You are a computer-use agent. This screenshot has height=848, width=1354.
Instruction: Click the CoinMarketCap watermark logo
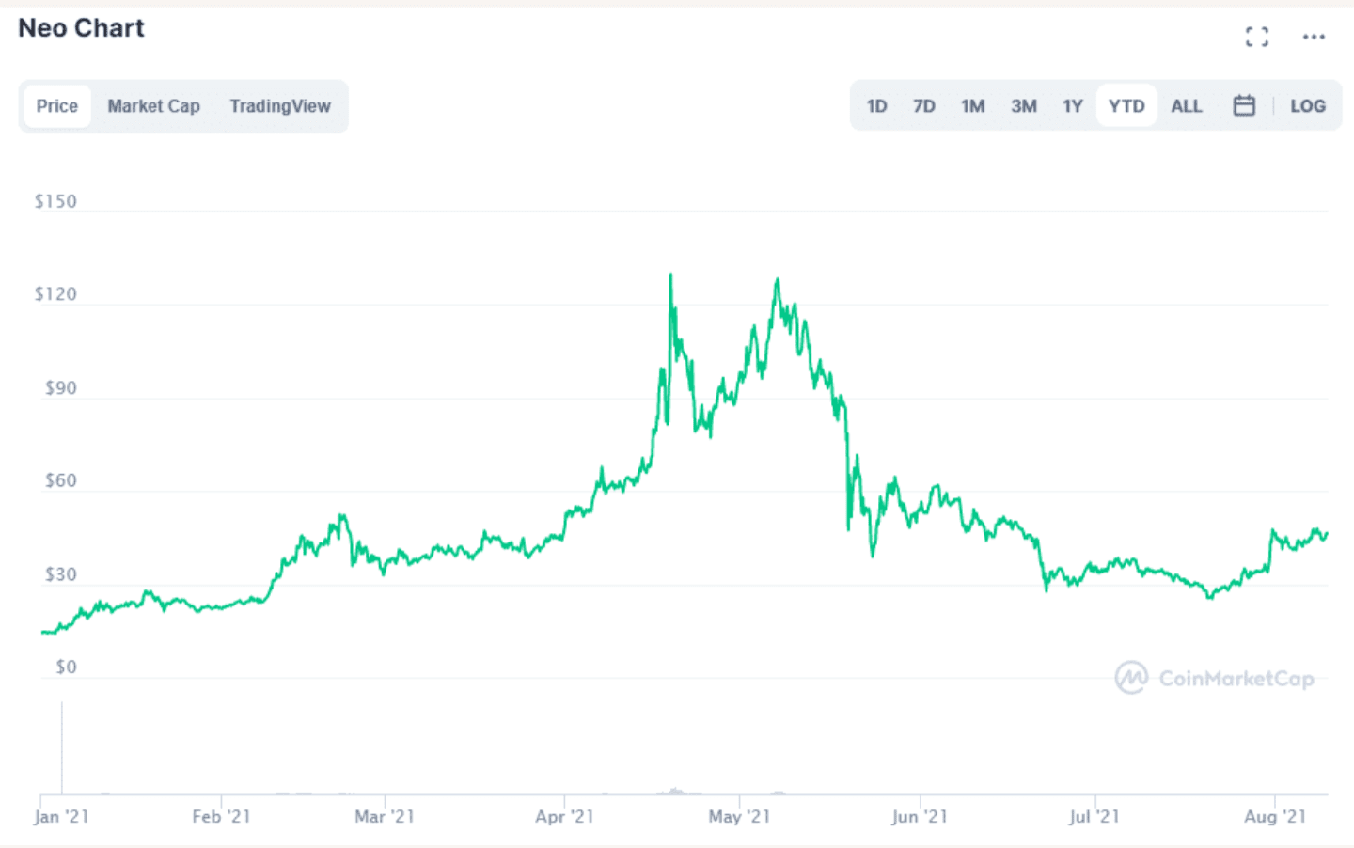[x=1214, y=678]
